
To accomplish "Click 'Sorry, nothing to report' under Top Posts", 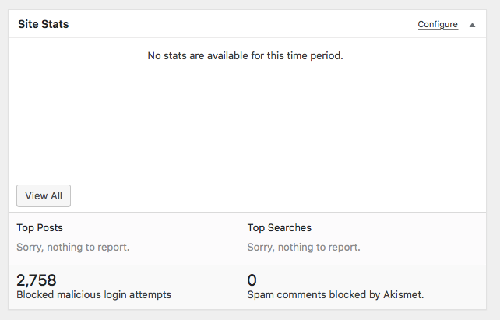I will (73, 248).
